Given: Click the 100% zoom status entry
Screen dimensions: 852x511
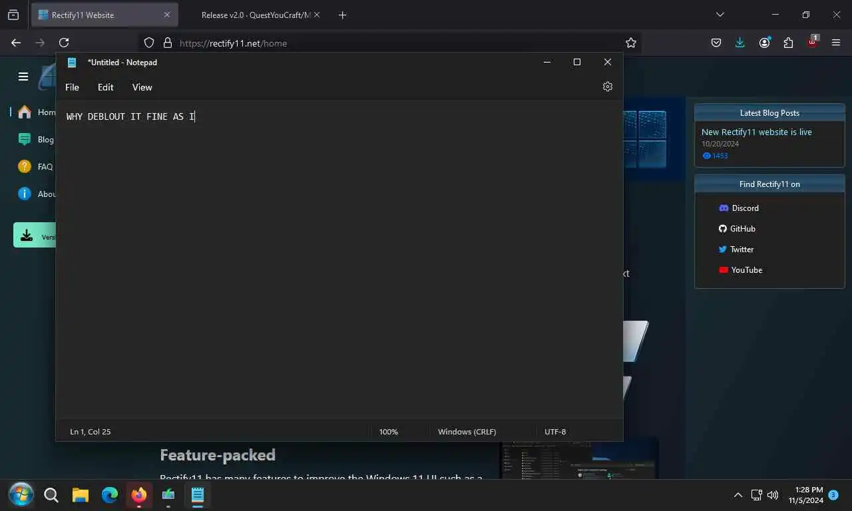Looking at the screenshot, I should tap(389, 432).
